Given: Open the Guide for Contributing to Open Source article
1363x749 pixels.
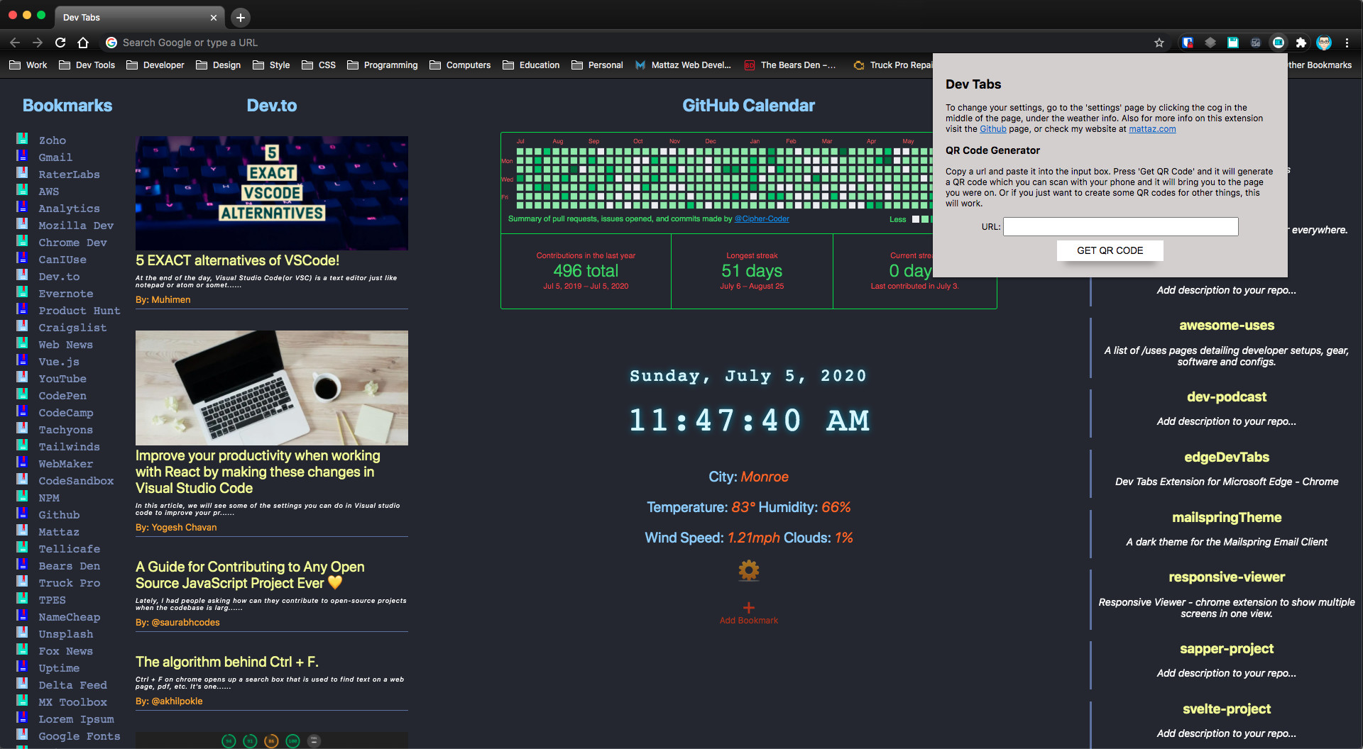Looking at the screenshot, I should click(x=250, y=575).
